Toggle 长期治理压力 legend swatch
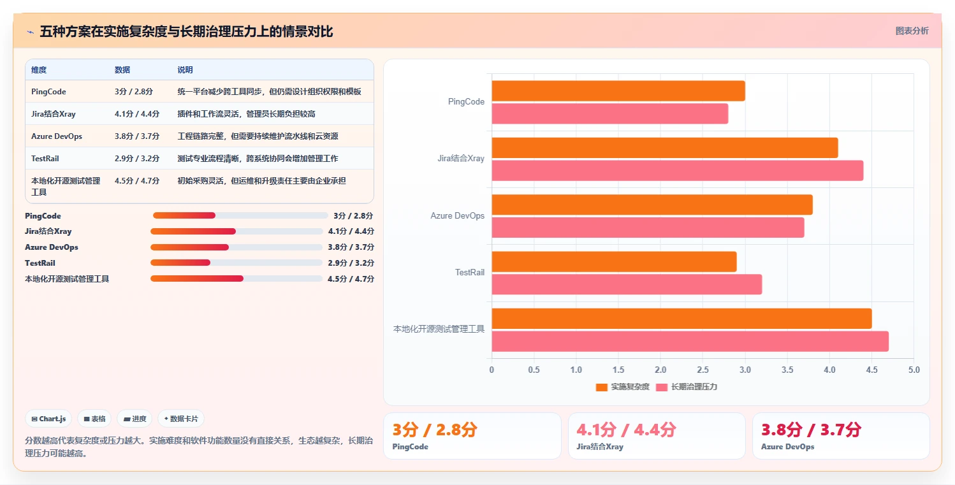This screenshot has height=485, width=955. point(661,387)
